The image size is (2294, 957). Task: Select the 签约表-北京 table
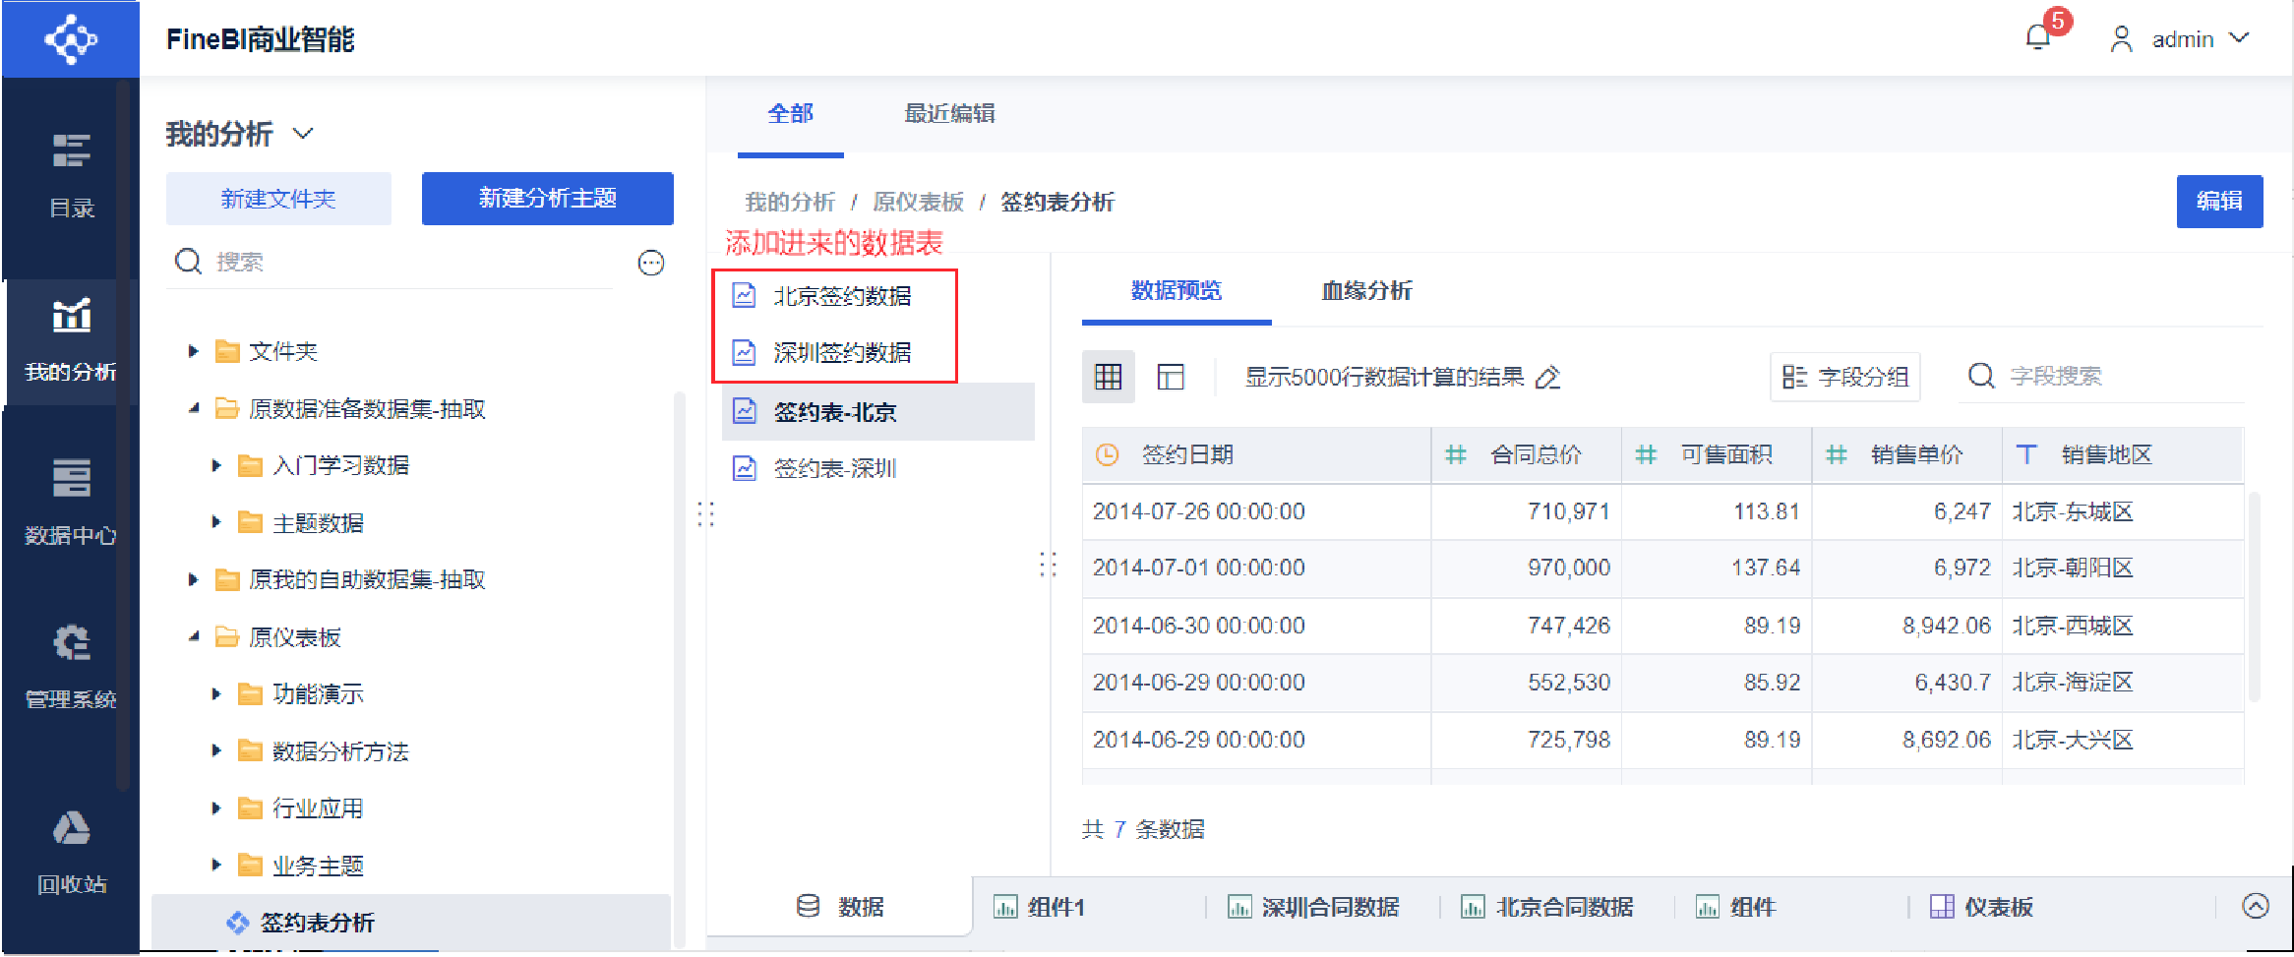(x=878, y=412)
